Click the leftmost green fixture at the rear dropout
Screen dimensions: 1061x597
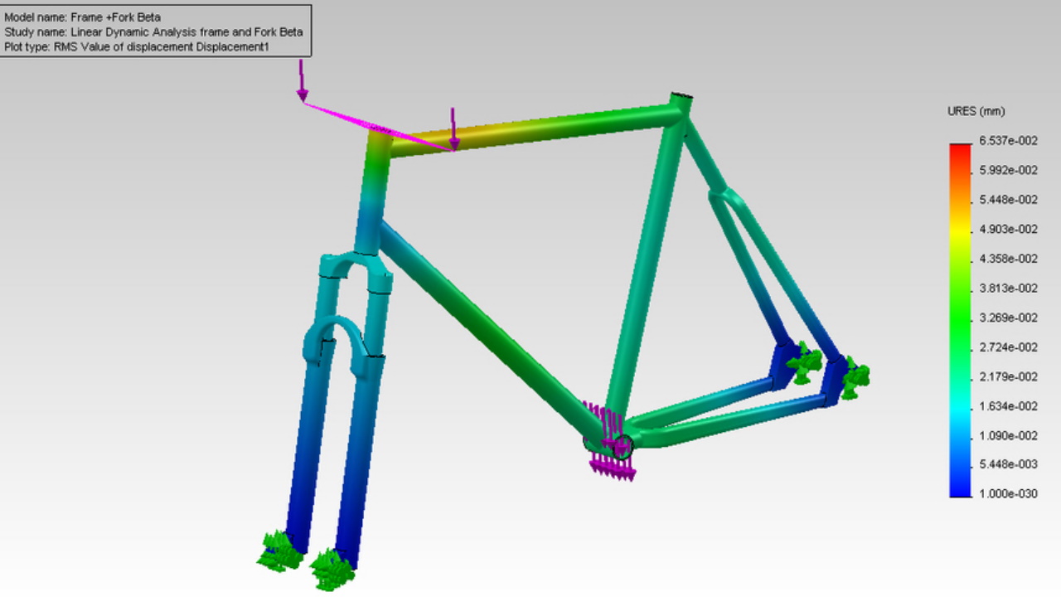803,365
